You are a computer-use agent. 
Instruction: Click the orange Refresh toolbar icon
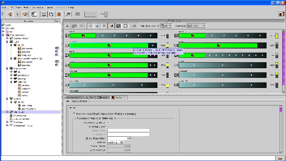[x=25, y=14]
